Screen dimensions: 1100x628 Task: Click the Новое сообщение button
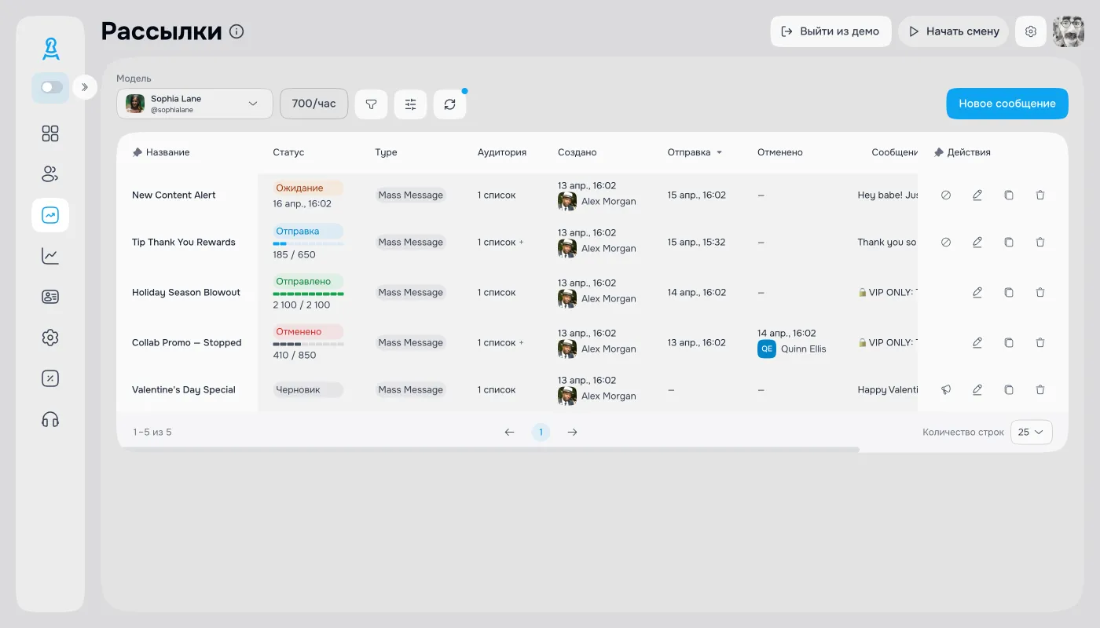click(x=1006, y=104)
